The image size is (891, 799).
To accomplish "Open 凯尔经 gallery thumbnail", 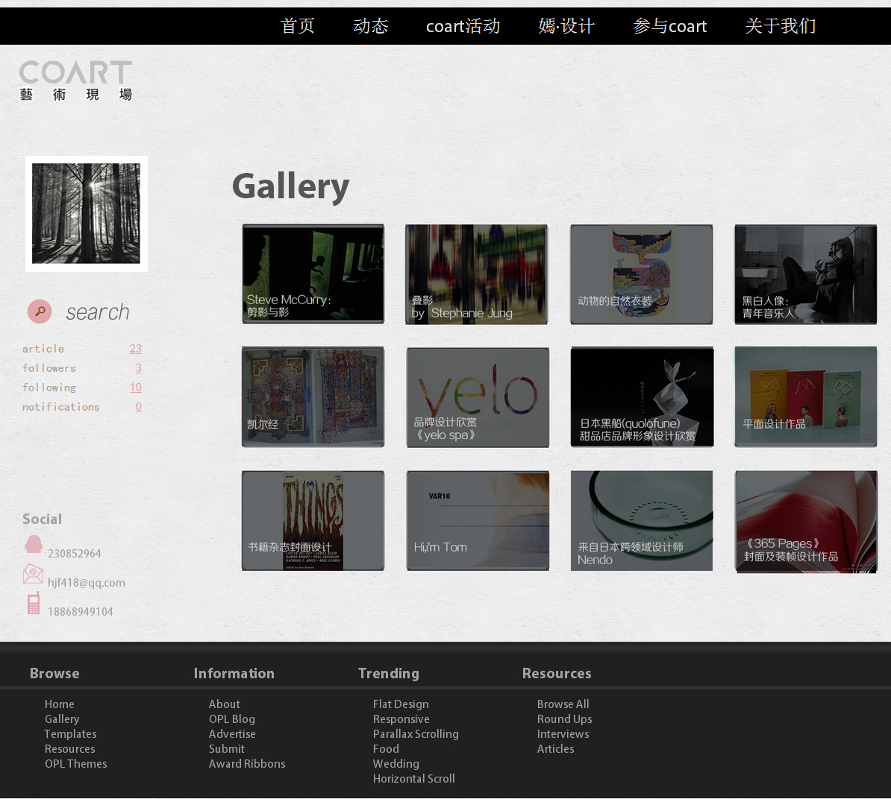I will pos(313,397).
